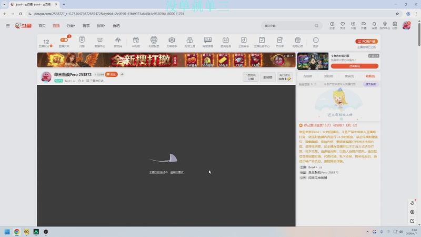
Task: Open the 礼物心愿 gift box icon
Action: [298, 42]
